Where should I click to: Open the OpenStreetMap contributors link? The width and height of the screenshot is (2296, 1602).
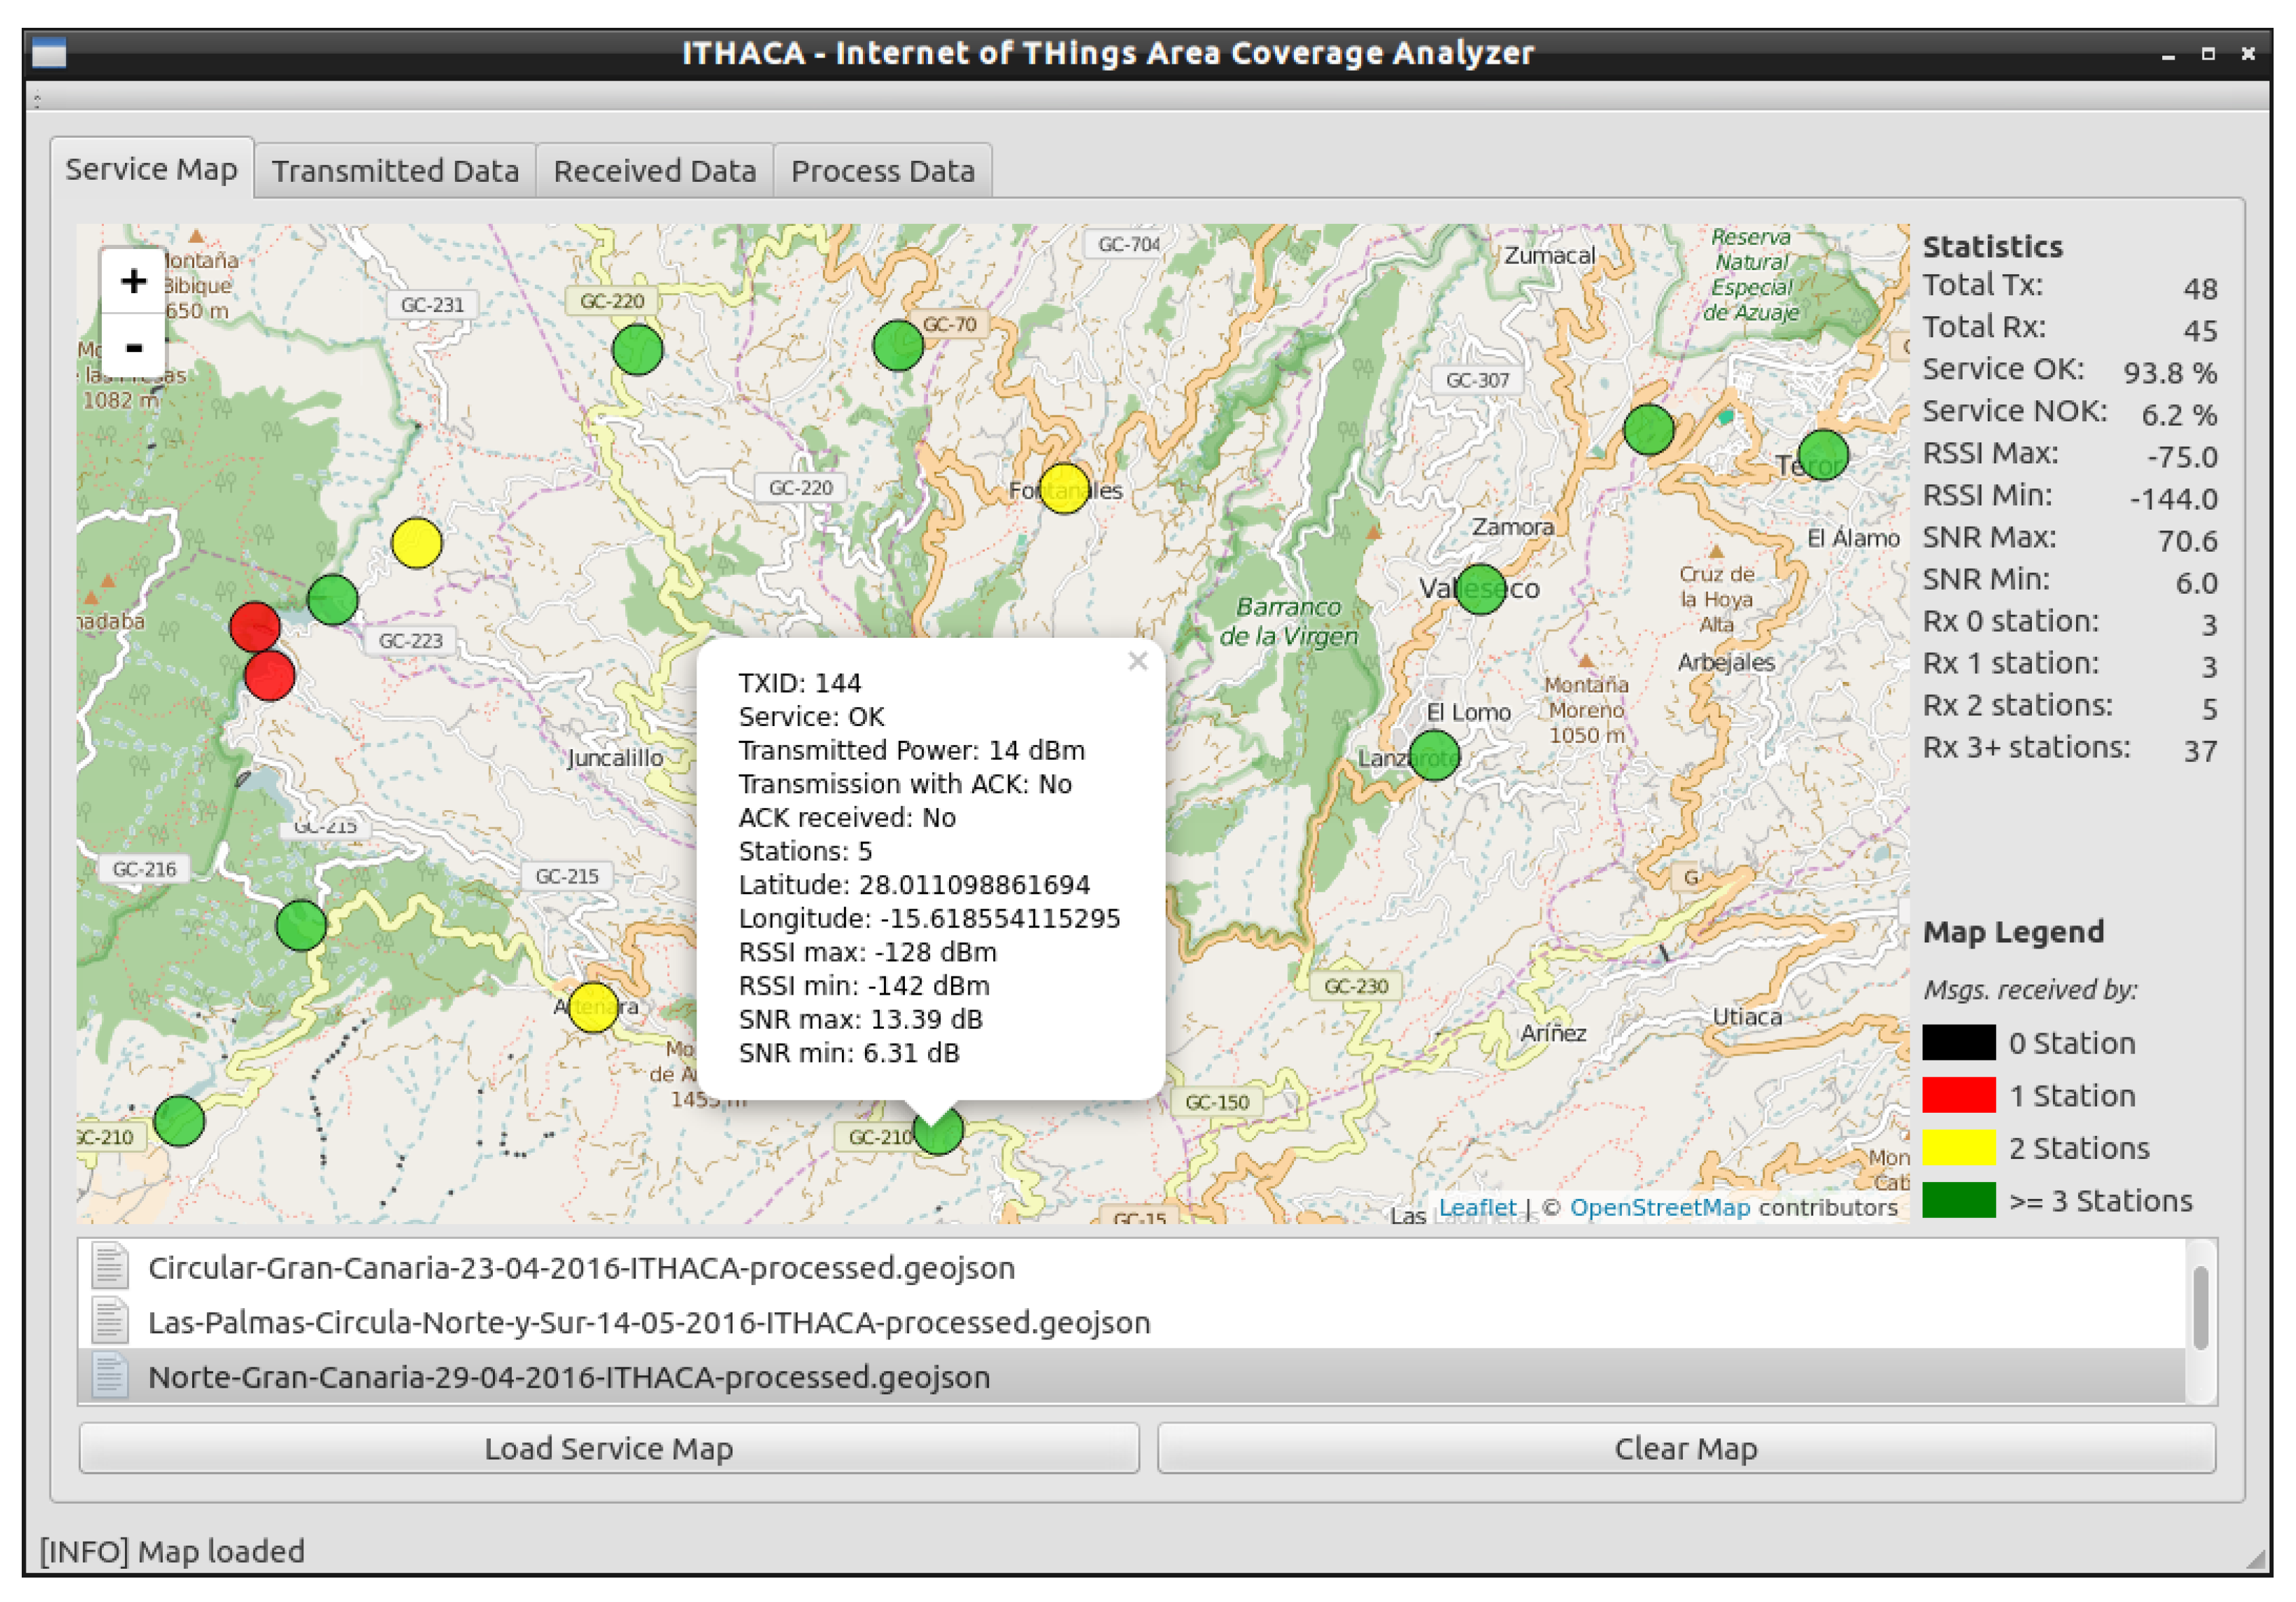click(1660, 1207)
